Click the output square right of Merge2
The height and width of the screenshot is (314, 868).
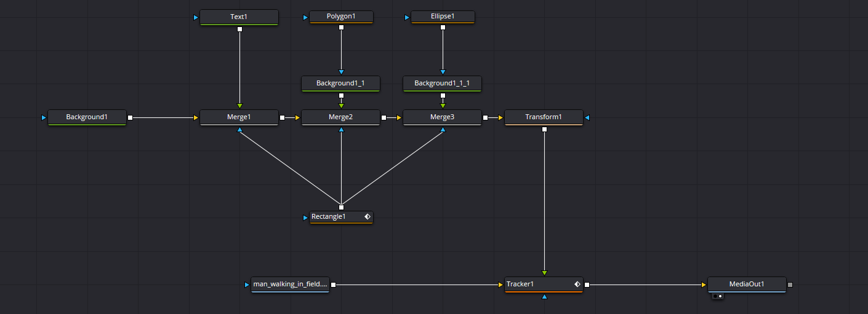[x=384, y=117]
